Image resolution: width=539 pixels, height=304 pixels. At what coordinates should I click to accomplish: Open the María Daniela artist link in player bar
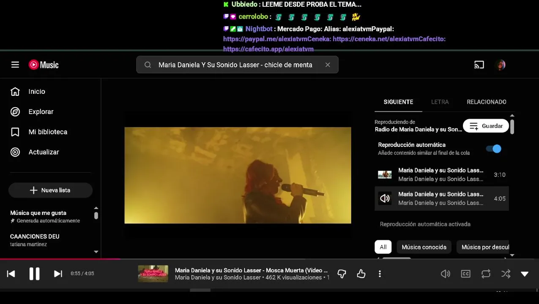(219, 277)
